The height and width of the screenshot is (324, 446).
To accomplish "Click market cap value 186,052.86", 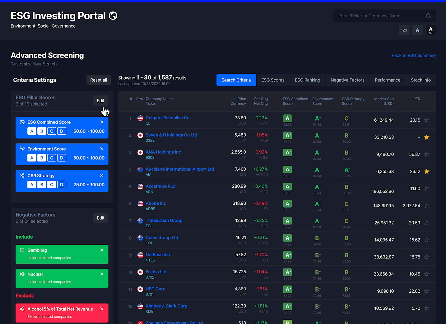I will coord(383,191).
